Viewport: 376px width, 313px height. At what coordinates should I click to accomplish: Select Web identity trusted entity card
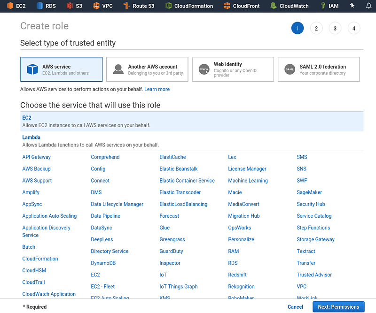[x=233, y=69]
